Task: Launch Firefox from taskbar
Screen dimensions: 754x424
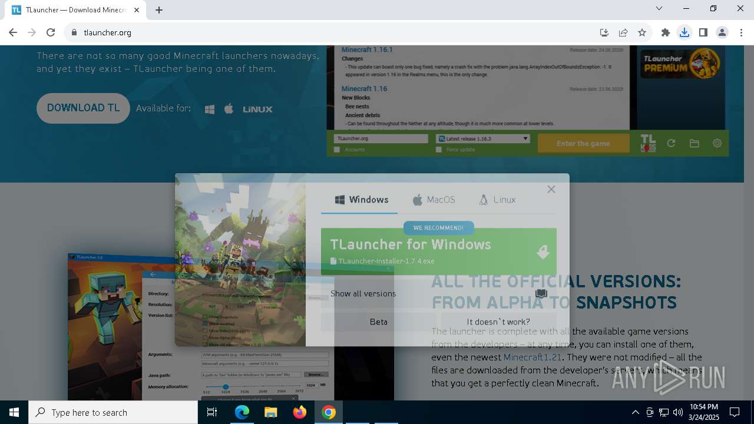Action: coord(300,412)
